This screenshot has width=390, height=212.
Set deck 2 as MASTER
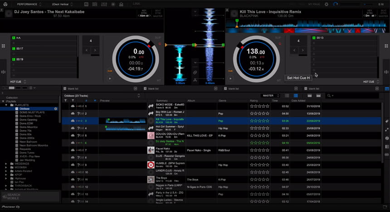pos(383,16)
